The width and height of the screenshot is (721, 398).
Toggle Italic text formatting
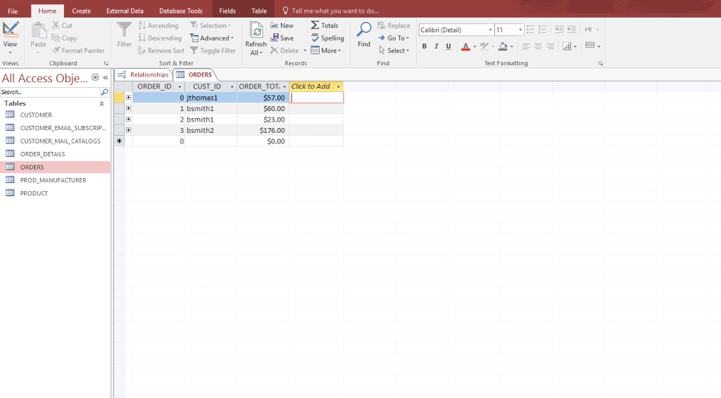[437, 46]
